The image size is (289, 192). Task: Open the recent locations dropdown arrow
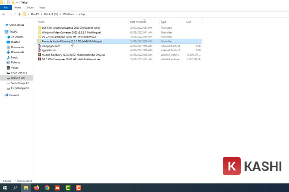coord(15,14)
